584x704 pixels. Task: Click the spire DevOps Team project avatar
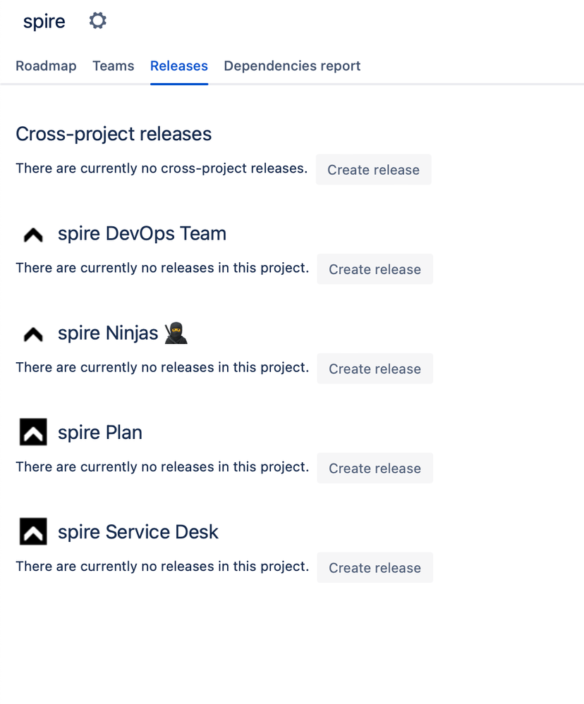pyautogui.click(x=32, y=233)
